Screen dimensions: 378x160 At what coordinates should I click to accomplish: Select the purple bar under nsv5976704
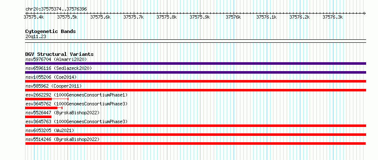pos(195,63)
